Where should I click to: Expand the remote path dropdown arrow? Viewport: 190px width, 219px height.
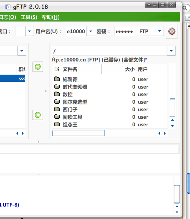point(171,51)
